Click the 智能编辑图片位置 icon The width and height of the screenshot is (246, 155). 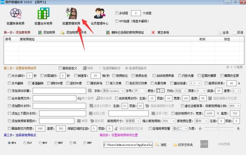tap(147, 106)
